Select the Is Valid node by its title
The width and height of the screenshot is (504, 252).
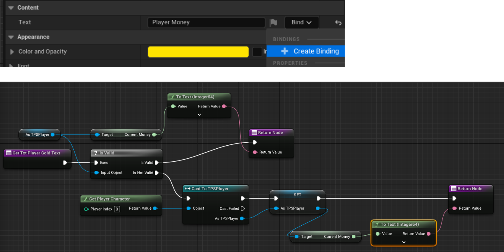click(107, 153)
